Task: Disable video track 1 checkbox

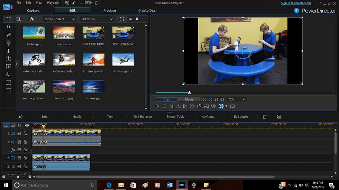Action: pos(19,133)
